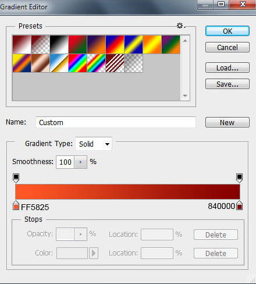256x284 pixels.
Task: Select the FF5825 left color stop
Action: pyautogui.click(x=16, y=205)
